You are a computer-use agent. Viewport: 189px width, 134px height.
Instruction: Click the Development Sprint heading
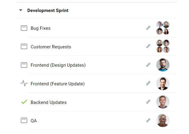[48, 11]
